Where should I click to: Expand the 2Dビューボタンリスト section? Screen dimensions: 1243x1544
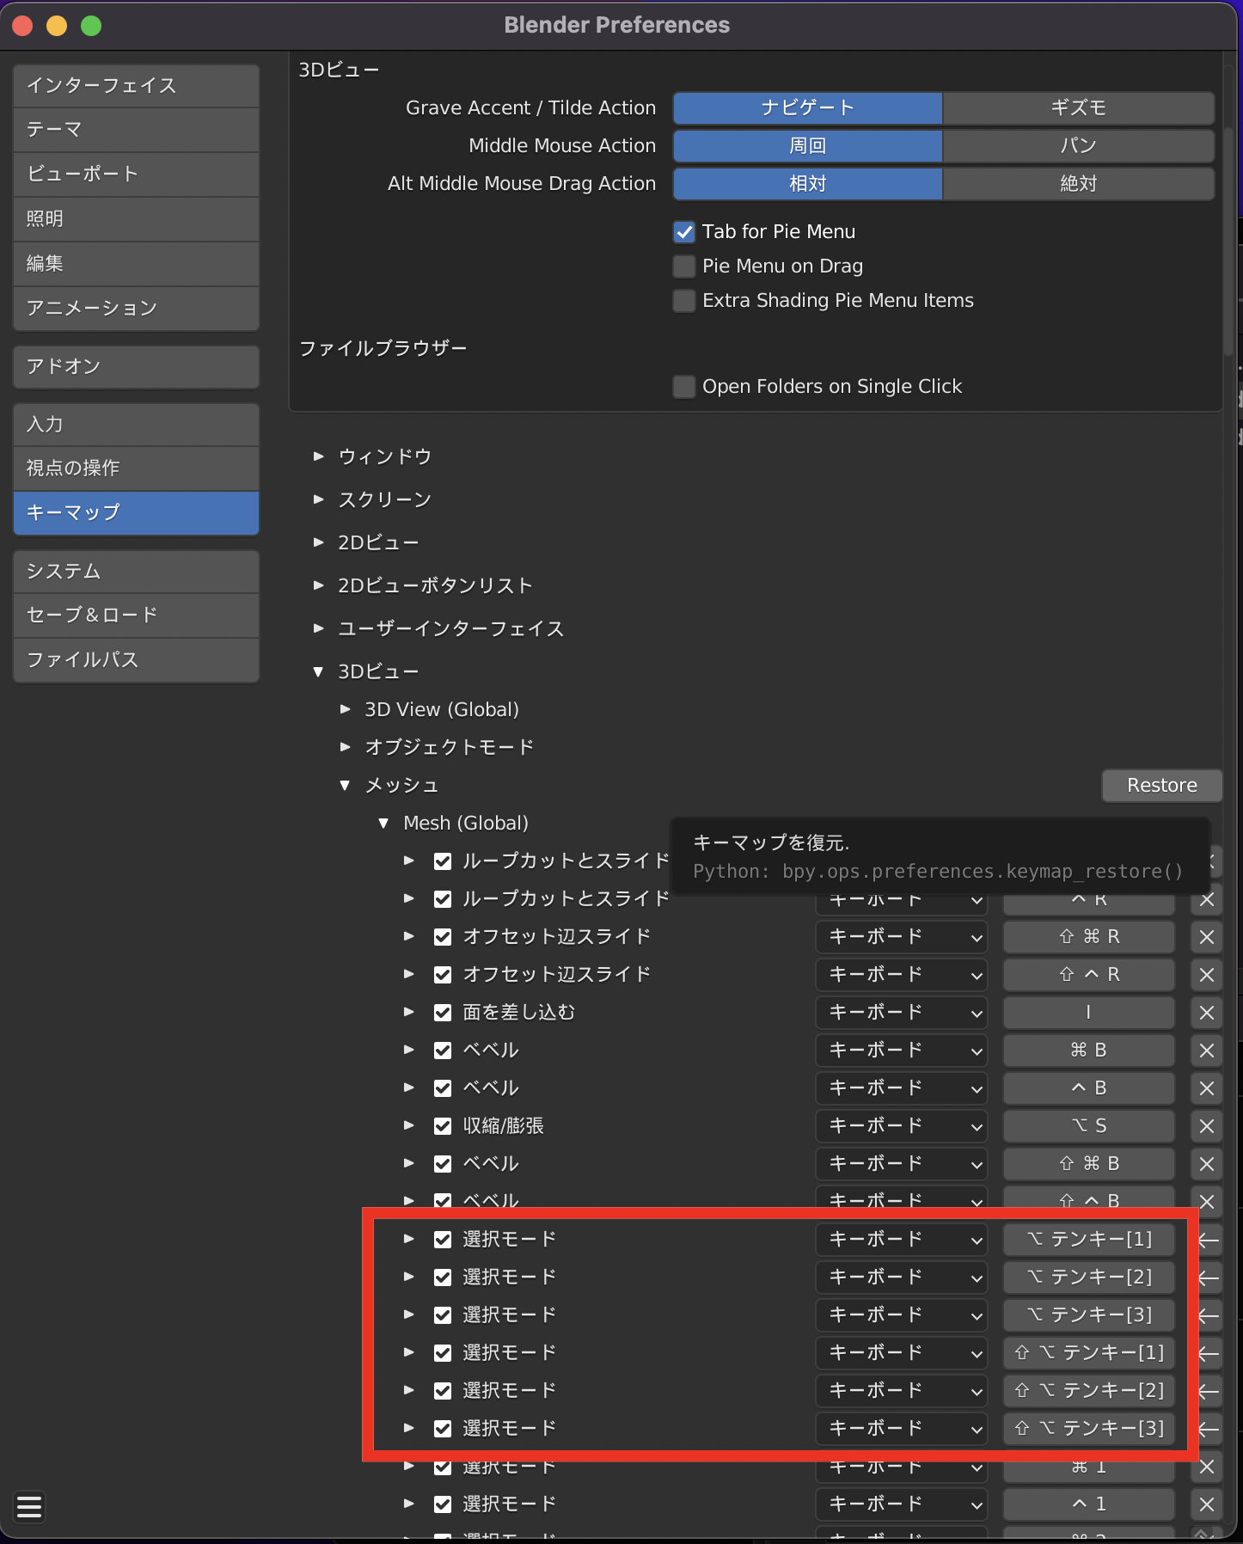pyautogui.click(x=319, y=585)
